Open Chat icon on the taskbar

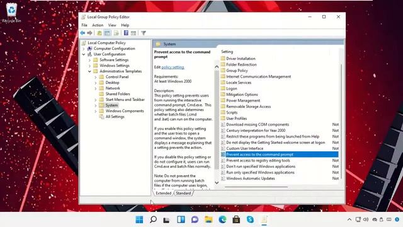pos(195,219)
